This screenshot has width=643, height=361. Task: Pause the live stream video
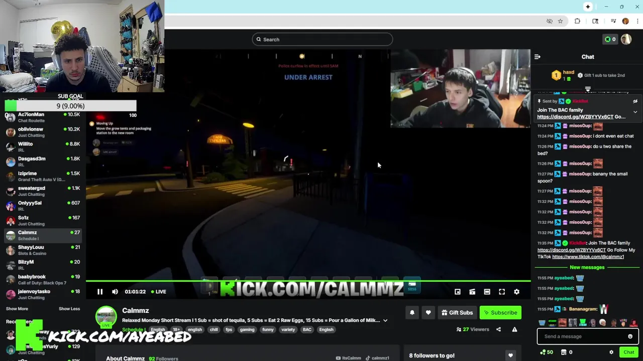(100, 292)
